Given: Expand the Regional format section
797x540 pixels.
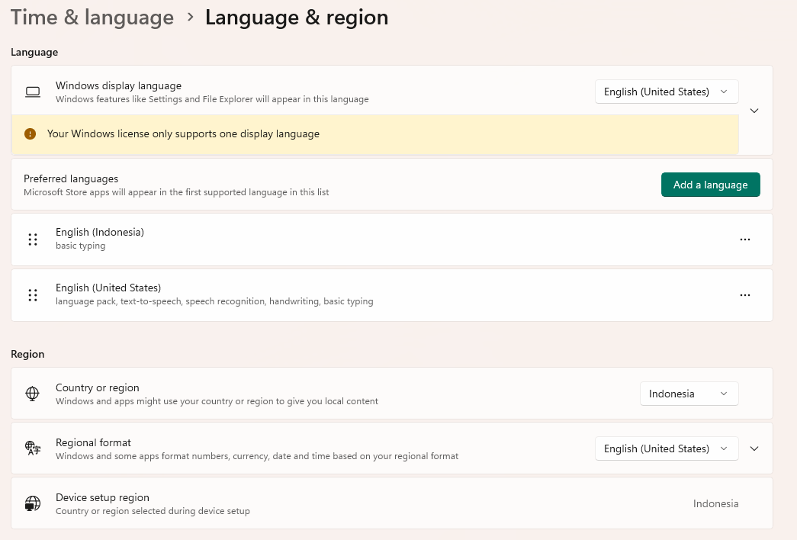Looking at the screenshot, I should tap(754, 448).
